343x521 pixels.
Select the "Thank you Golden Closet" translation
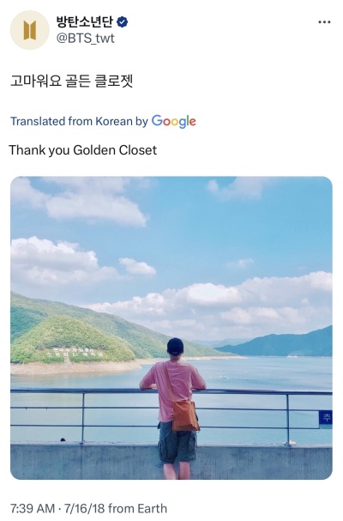click(82, 150)
